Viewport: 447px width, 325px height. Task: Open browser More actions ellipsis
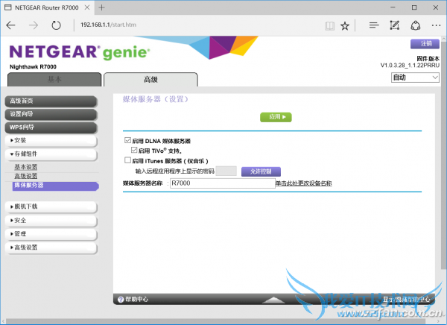pyautogui.click(x=436, y=25)
